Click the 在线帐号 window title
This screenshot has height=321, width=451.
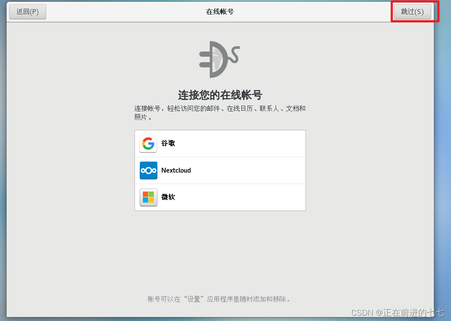[x=220, y=12]
